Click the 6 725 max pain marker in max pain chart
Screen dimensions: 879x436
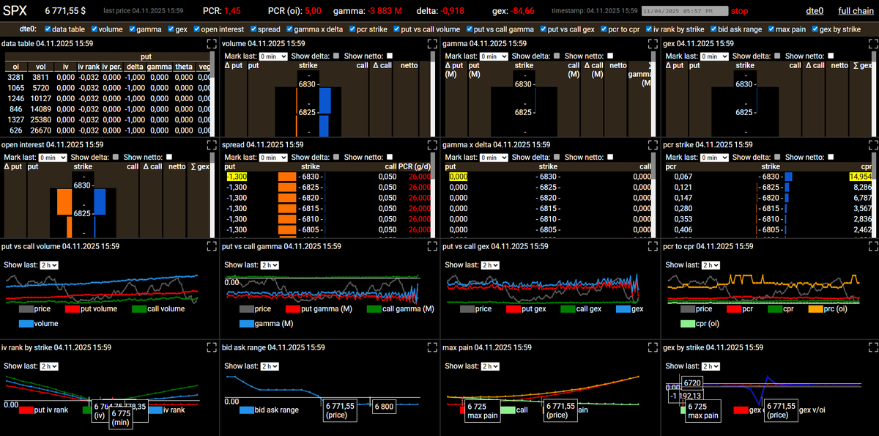pyautogui.click(x=482, y=410)
